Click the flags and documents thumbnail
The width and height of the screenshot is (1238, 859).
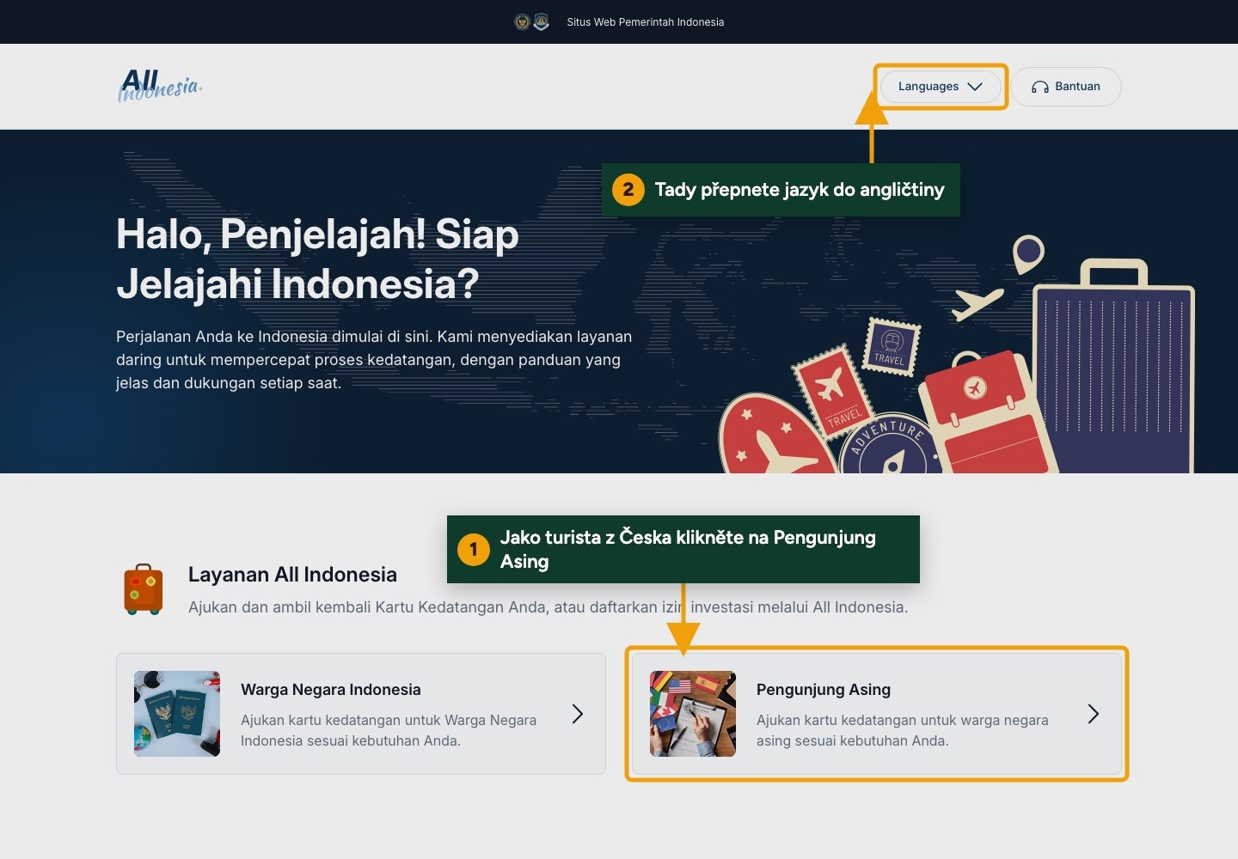coord(693,714)
